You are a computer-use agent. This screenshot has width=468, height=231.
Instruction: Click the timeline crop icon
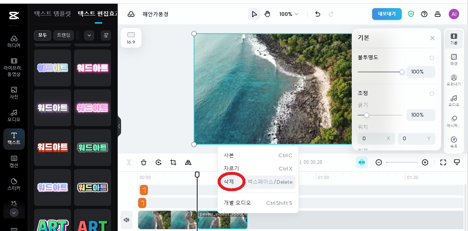173,162
